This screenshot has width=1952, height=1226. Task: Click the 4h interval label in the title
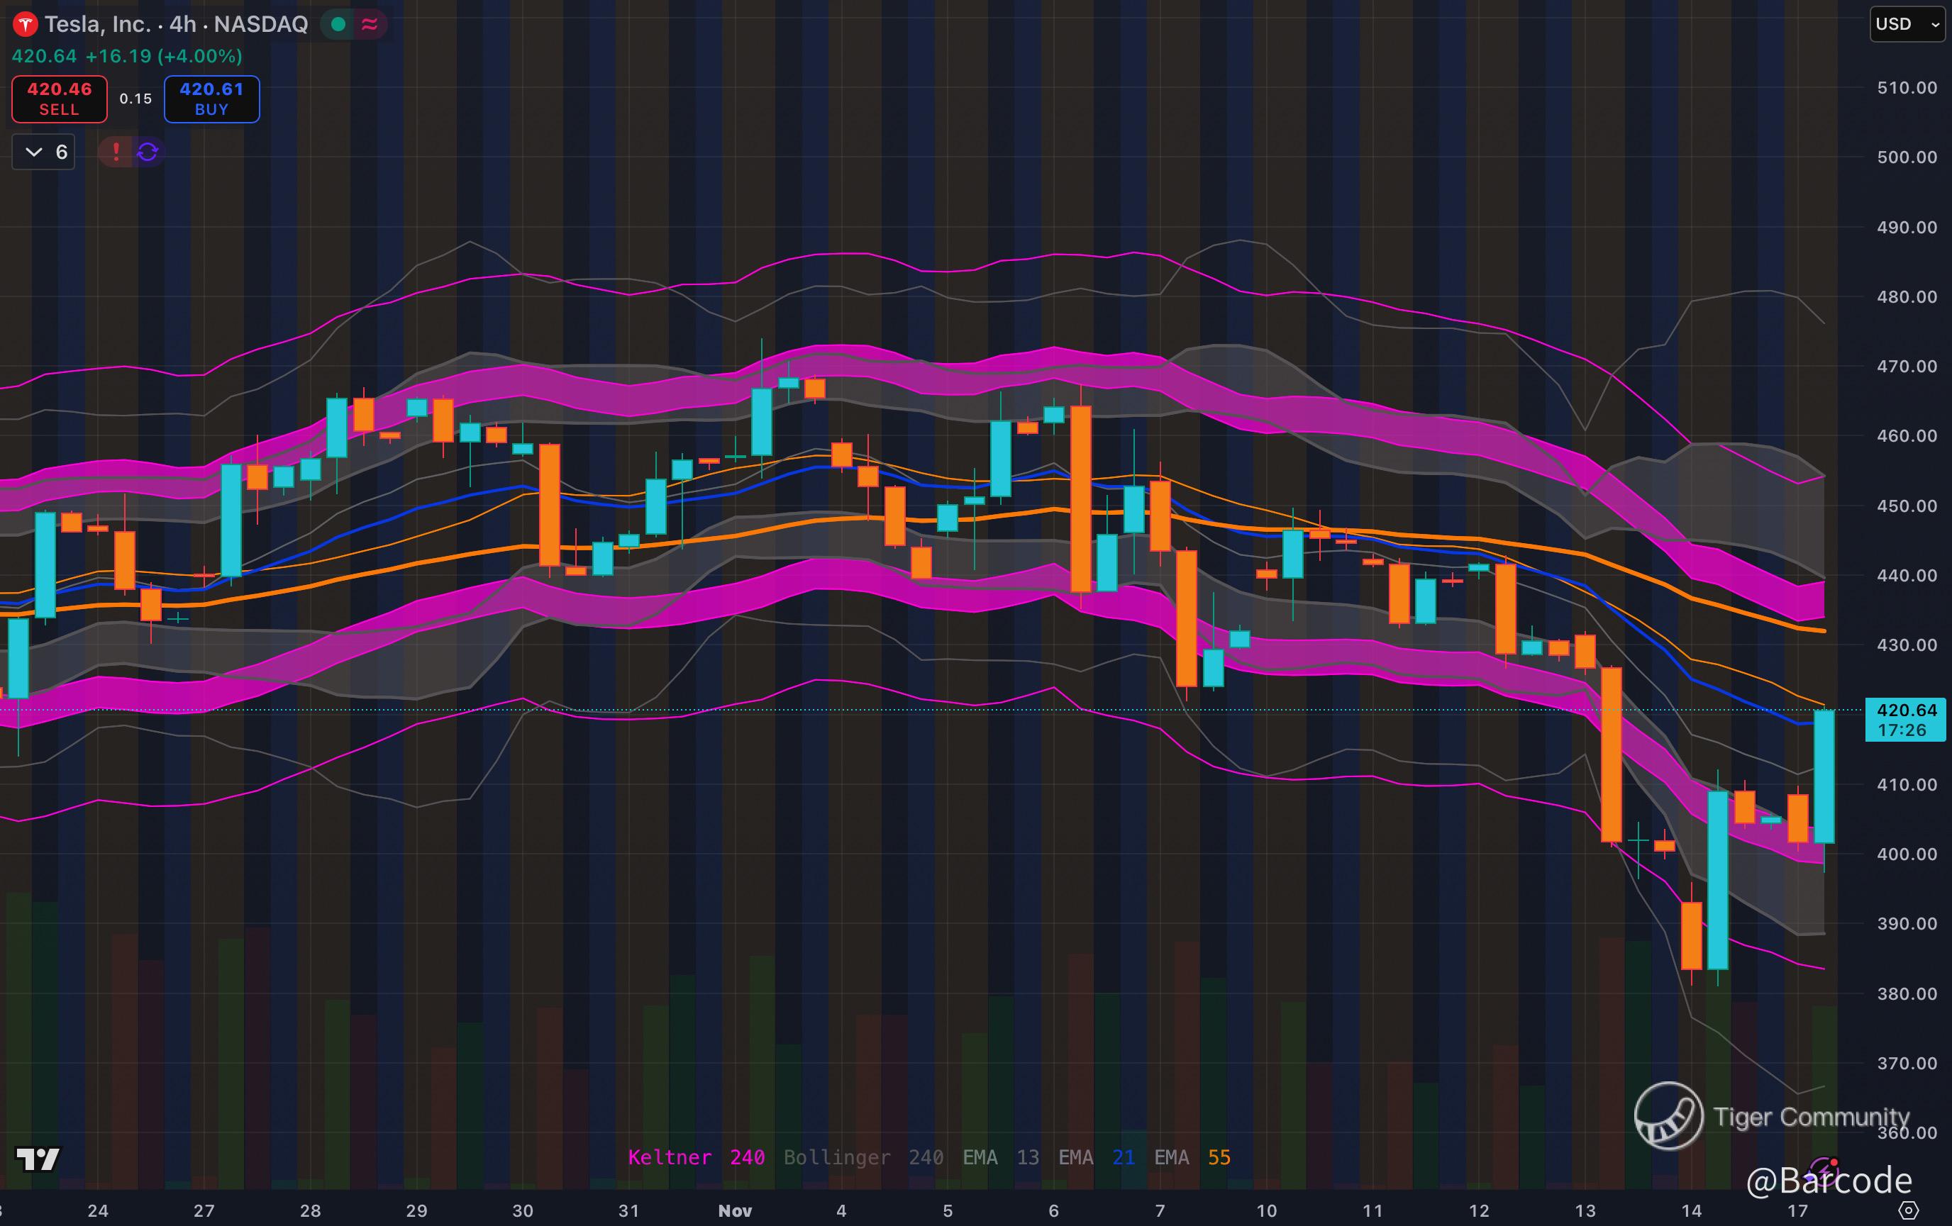[182, 24]
